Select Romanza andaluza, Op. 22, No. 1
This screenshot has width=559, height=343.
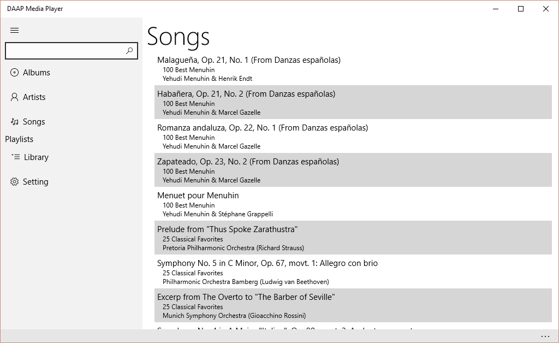[x=263, y=128]
